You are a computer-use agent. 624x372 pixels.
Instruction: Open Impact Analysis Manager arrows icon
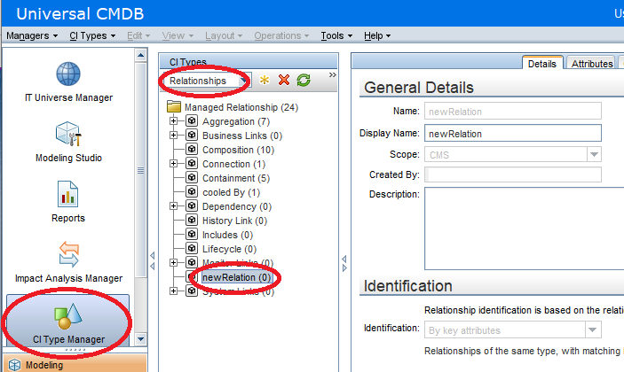click(x=69, y=254)
